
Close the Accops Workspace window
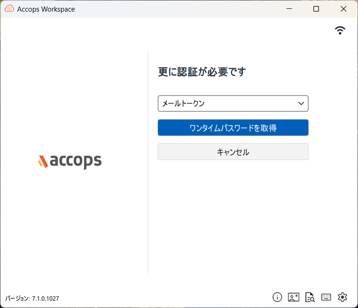coord(344,9)
